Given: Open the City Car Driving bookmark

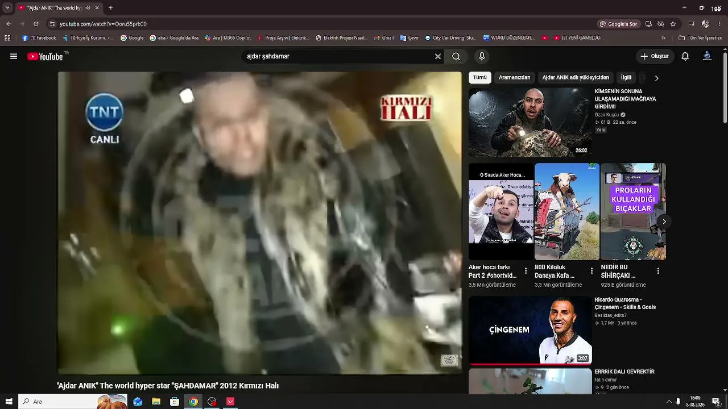Looking at the screenshot, I should tap(450, 38).
